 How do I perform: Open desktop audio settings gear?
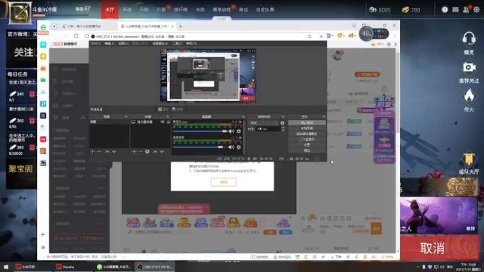pos(238,147)
